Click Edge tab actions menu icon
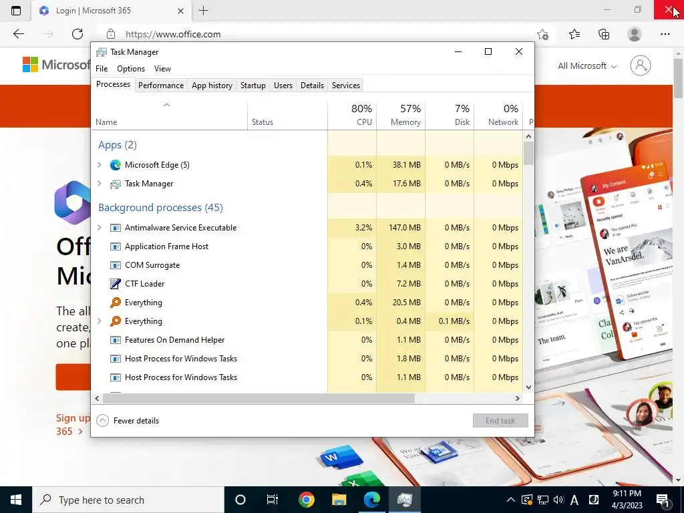 [16, 11]
